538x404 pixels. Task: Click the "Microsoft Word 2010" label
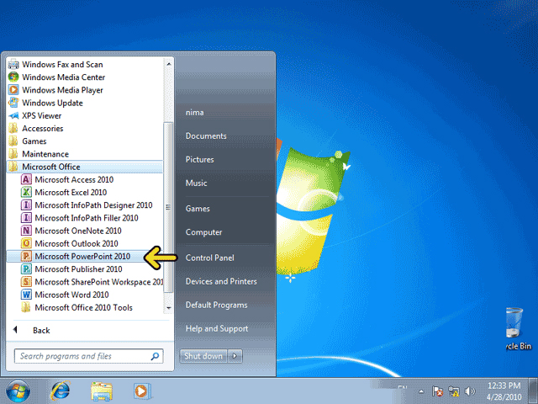click(x=71, y=295)
